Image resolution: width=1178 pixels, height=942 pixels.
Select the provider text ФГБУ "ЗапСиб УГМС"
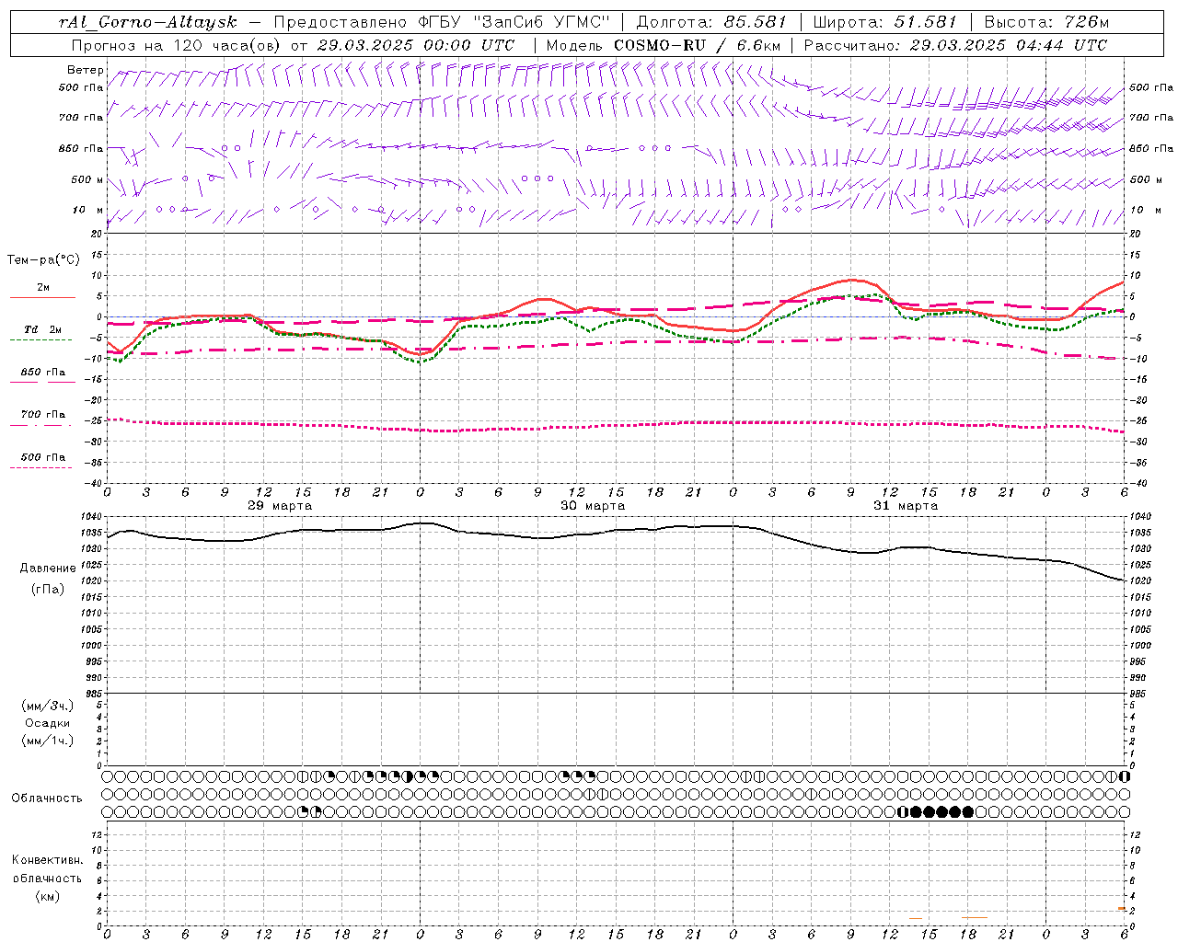(x=516, y=22)
